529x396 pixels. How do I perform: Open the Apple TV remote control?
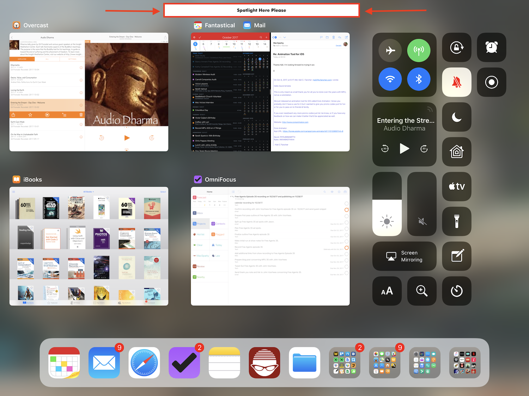click(457, 186)
